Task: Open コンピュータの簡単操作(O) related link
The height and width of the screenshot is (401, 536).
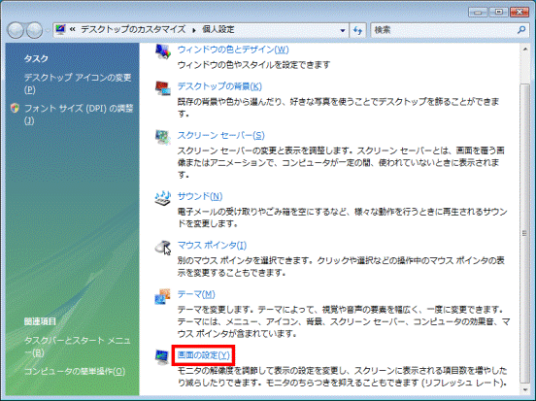Action: tap(75, 371)
